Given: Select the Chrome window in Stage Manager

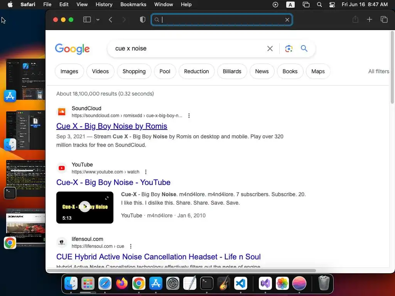Looking at the screenshot, I should point(25,227).
